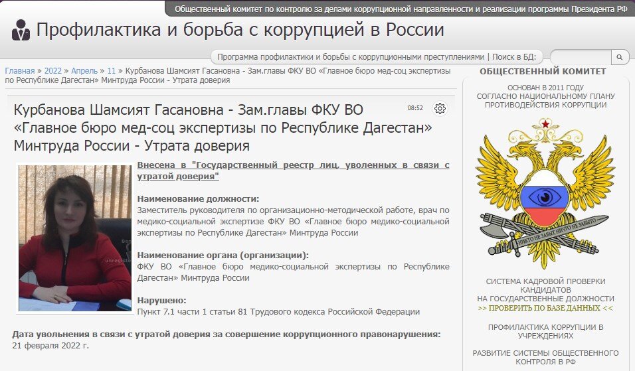Click the site title Профилактика и борьба с коррупцией
635x371 pixels.
click(240, 30)
